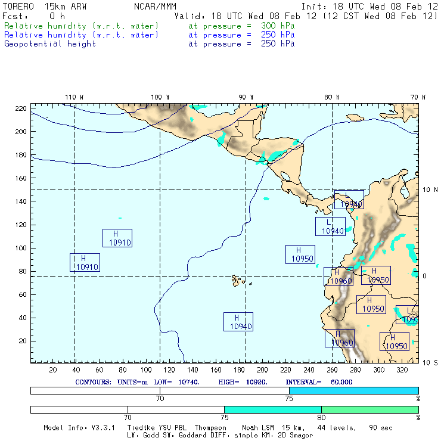The width and height of the screenshot is (441, 441).
Task: Click the 'YSU PBL' scheme text
Action: [173, 428]
